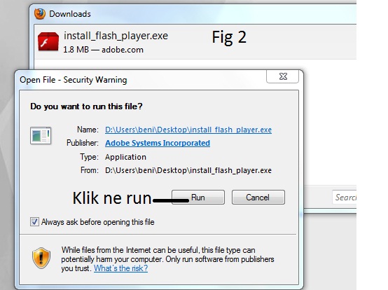Viewport: 388px width, 290px height.
Task: Click the From file path text
Action: pos(188,170)
